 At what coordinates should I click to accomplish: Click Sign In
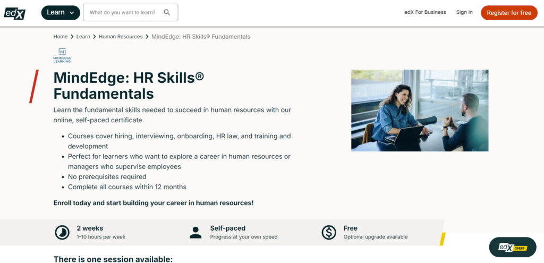(464, 12)
